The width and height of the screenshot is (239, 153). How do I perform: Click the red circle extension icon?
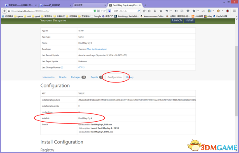[x=227, y=11]
